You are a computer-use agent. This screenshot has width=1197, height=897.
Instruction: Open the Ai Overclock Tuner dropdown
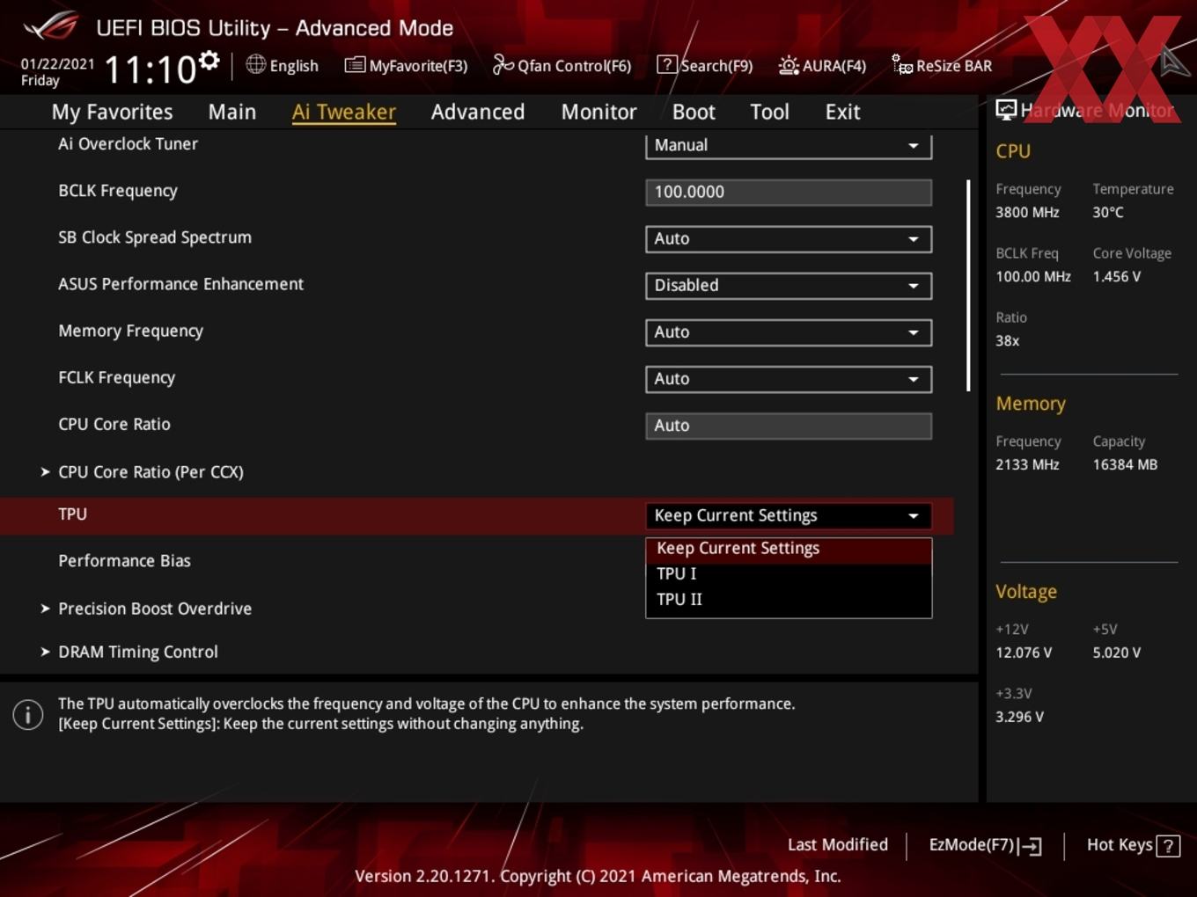(x=789, y=145)
